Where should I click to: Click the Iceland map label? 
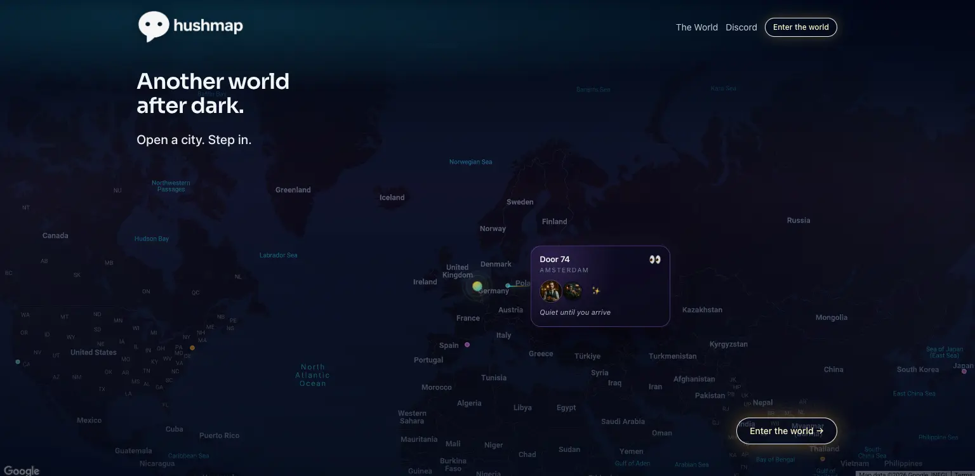coord(392,197)
